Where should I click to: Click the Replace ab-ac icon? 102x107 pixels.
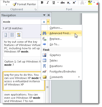coord(44,39)
